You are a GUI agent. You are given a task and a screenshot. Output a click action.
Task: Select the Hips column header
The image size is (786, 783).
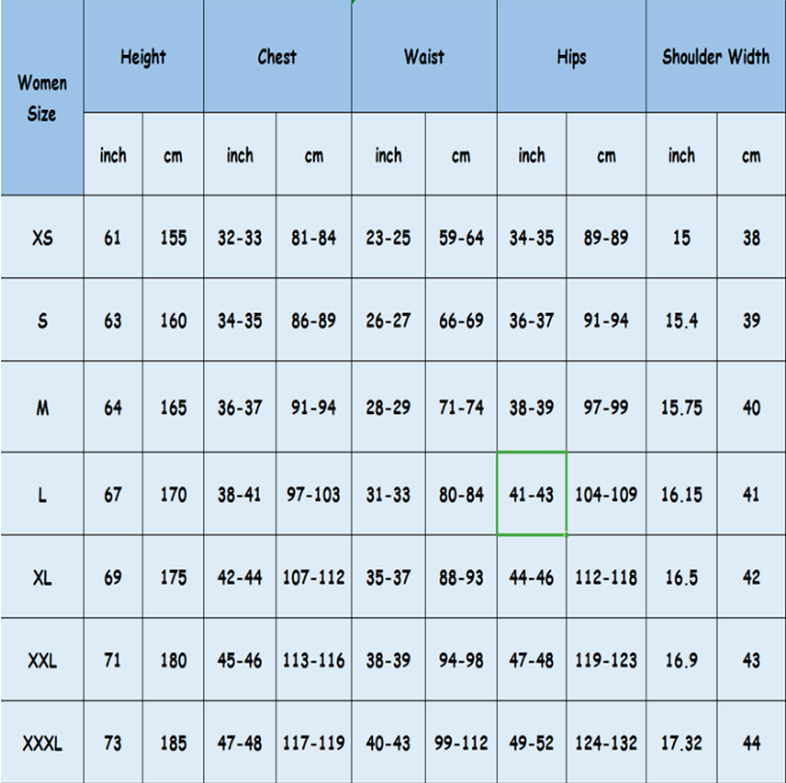pyautogui.click(x=571, y=58)
